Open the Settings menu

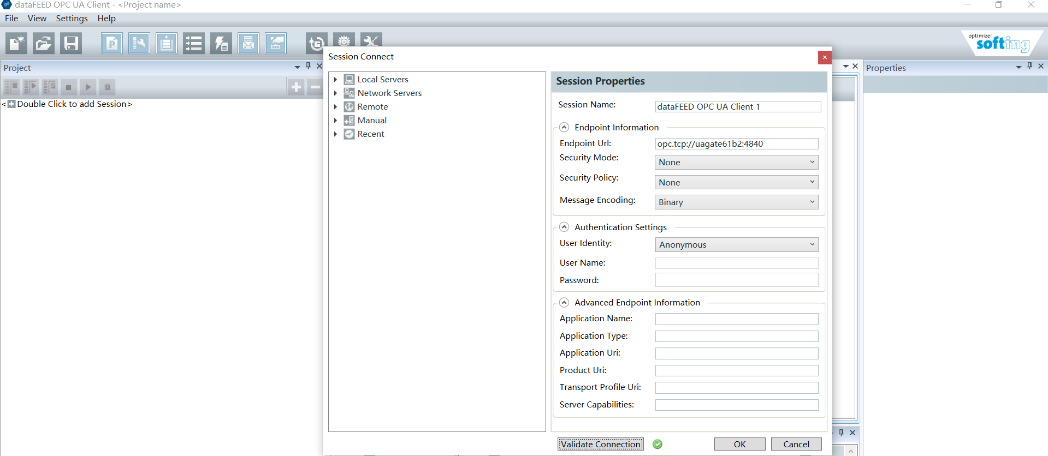coord(72,19)
